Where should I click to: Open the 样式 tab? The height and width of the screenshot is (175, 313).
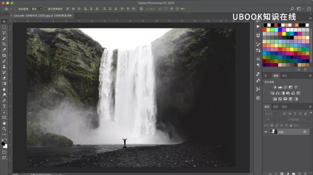pos(285,76)
